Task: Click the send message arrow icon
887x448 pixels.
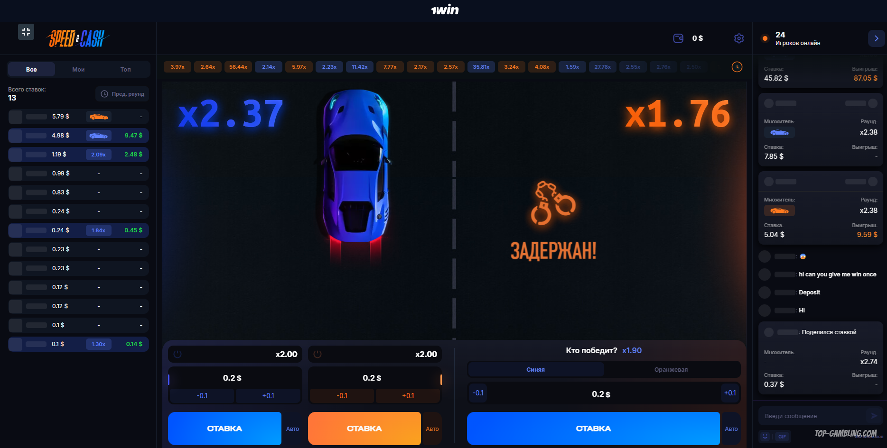Action: click(874, 416)
